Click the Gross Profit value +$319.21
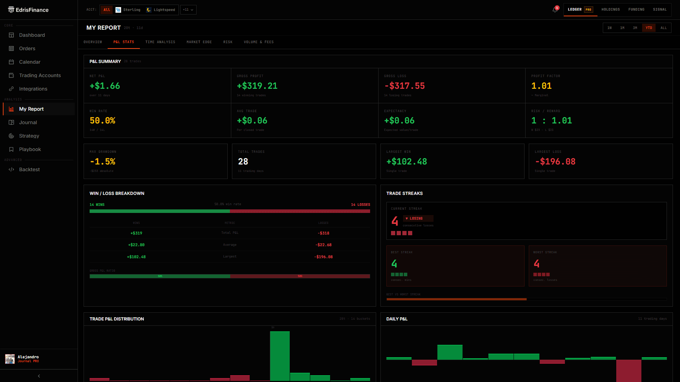680x382 pixels. coord(257,86)
